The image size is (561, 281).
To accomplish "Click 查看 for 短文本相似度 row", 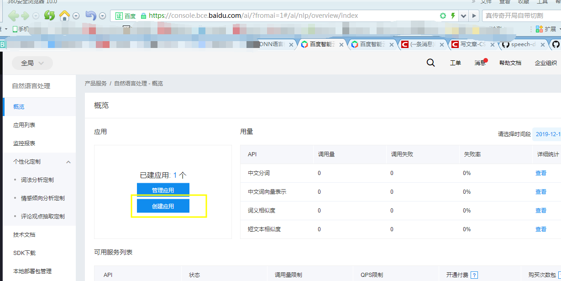I will point(541,229).
